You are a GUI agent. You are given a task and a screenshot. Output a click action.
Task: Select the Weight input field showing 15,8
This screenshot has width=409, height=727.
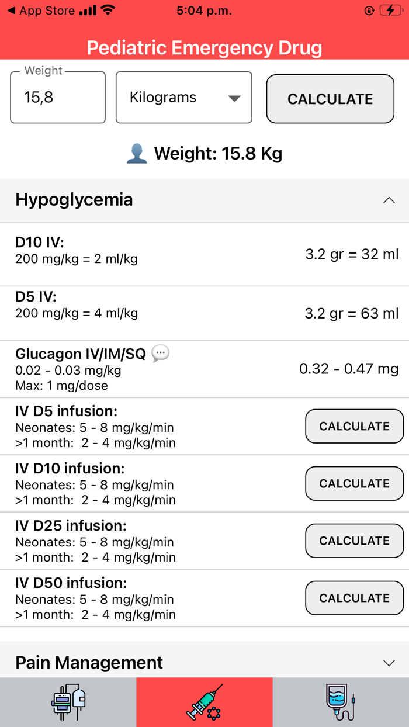point(57,97)
